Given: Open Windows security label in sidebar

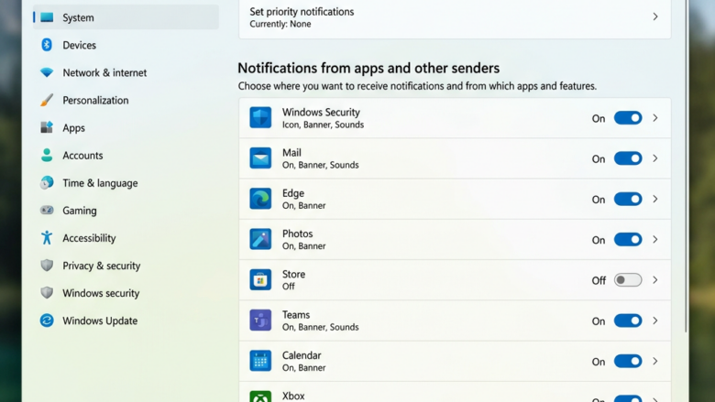Looking at the screenshot, I should tap(101, 293).
